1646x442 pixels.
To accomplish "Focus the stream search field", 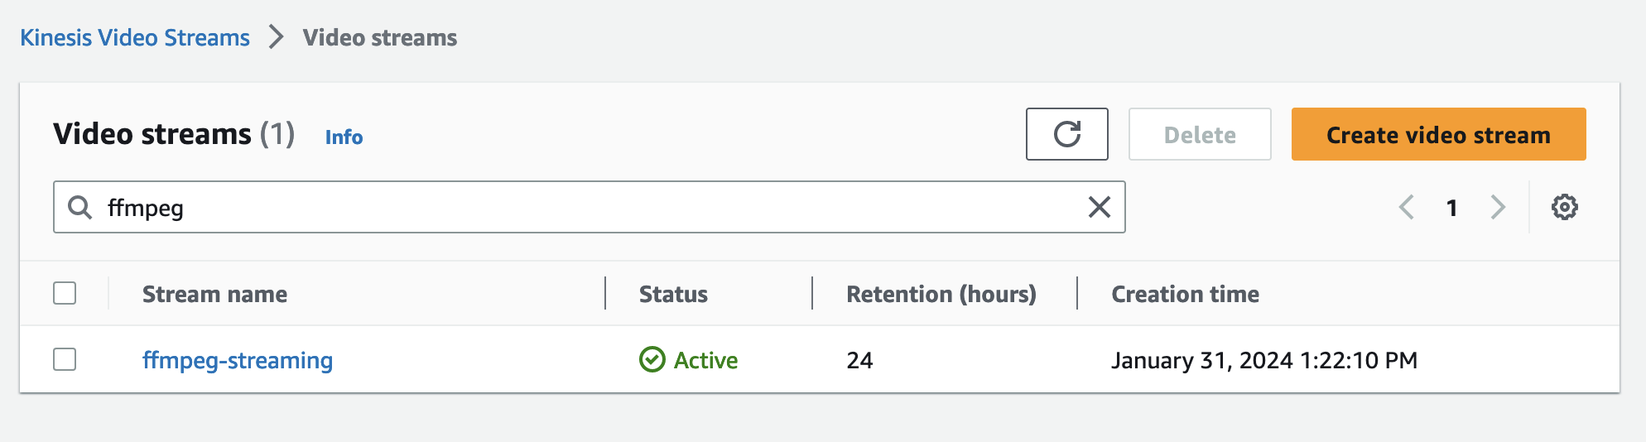I will (x=580, y=207).
